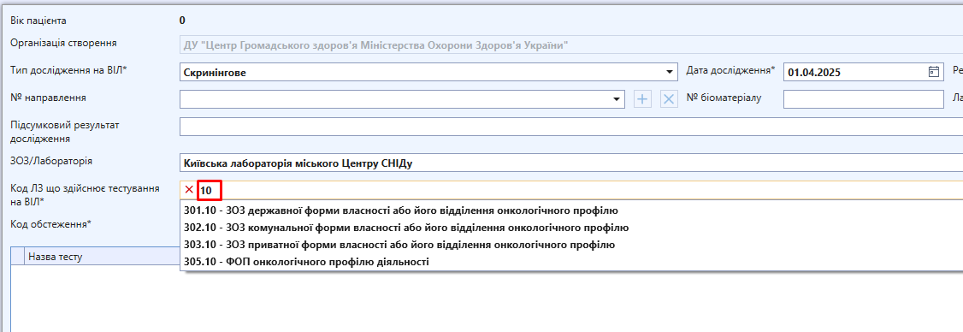Click the ЗОЗ/Лабораторія field
Image resolution: width=963 pixels, height=332 pixels.
point(571,163)
